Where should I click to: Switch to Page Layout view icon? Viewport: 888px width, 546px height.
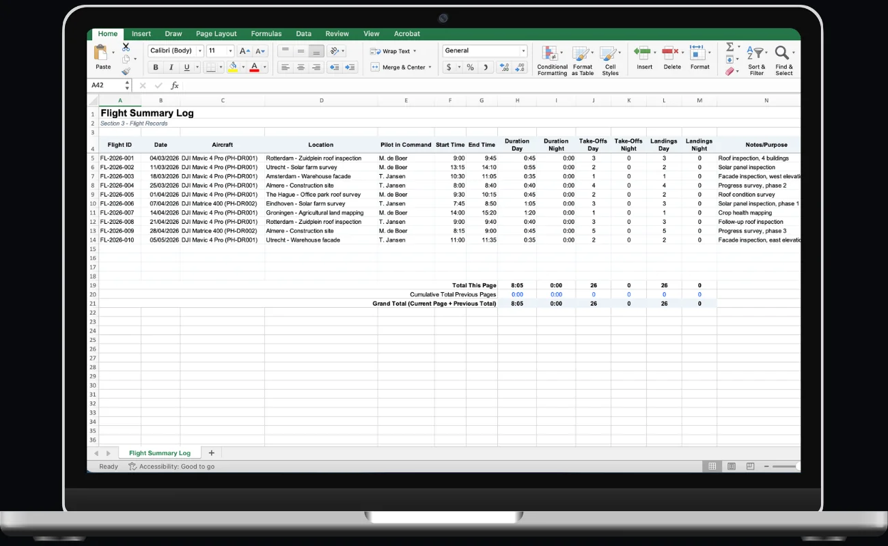click(732, 466)
